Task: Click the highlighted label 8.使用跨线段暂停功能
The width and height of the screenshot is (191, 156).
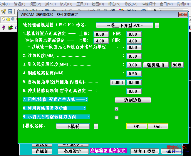Action: point(54,108)
